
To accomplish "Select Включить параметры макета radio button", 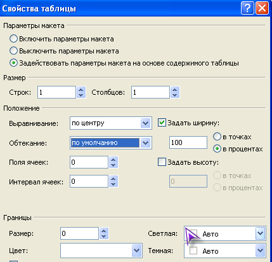I will tap(13, 39).
